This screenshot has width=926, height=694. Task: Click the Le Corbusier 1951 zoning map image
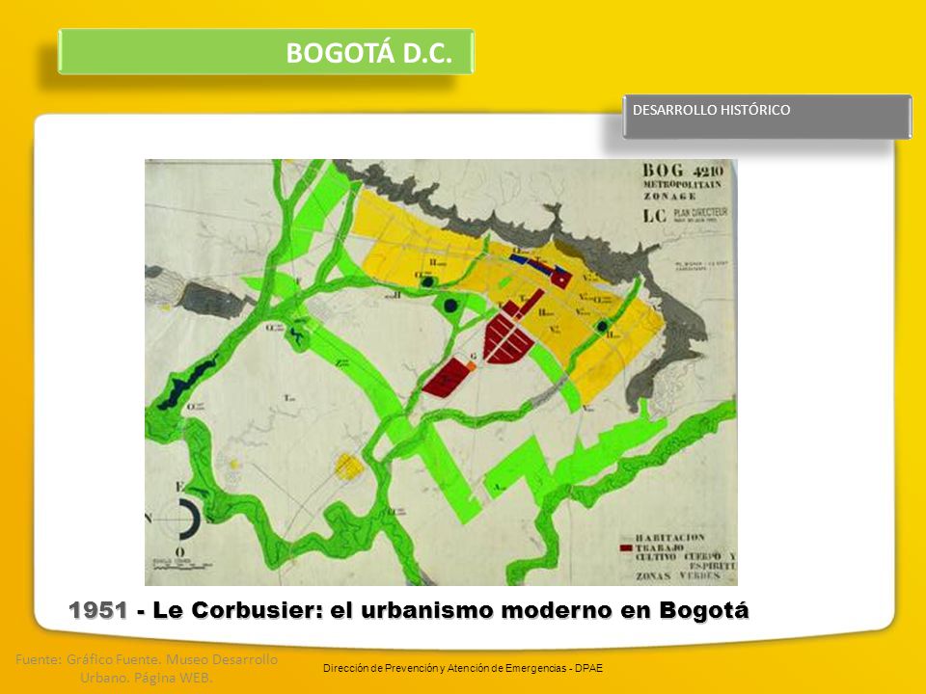tap(441, 372)
